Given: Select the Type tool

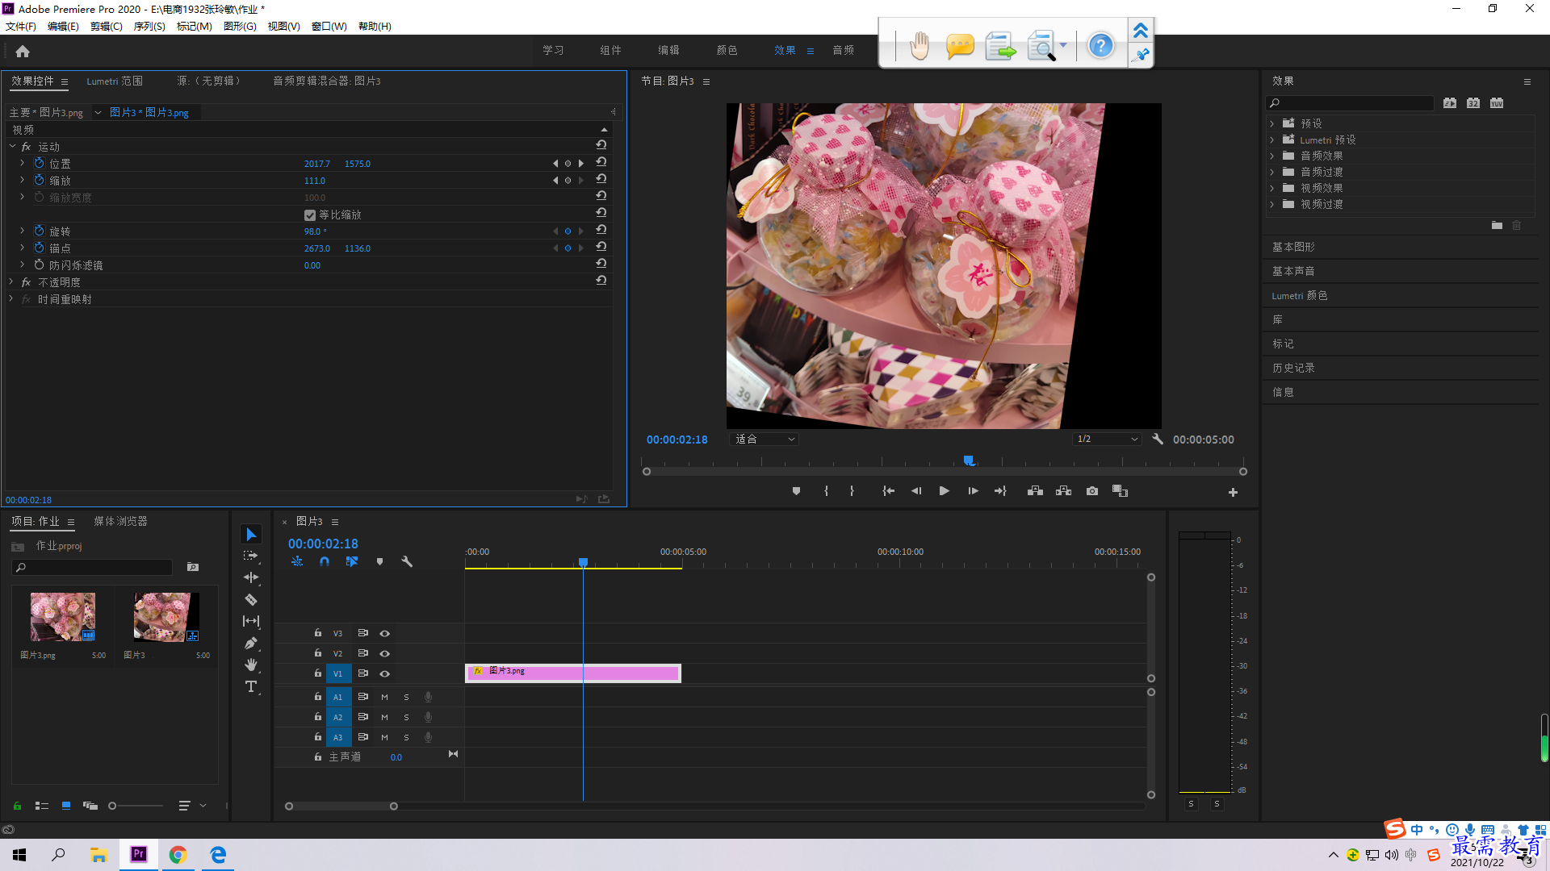Looking at the screenshot, I should (x=251, y=686).
